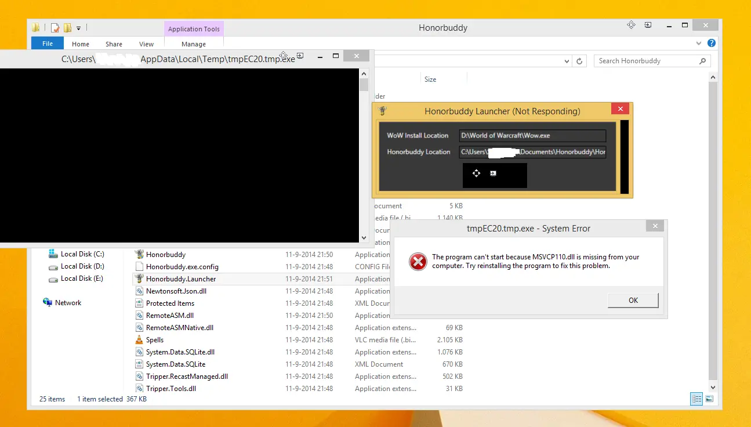Select the System.Data.SQLite XML file

(176, 364)
